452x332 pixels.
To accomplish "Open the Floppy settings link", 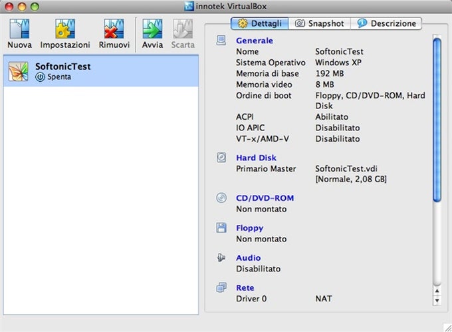I will pos(250,228).
